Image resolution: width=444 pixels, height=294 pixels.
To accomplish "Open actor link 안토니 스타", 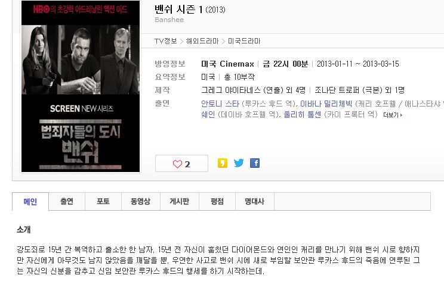I will click(220, 104).
